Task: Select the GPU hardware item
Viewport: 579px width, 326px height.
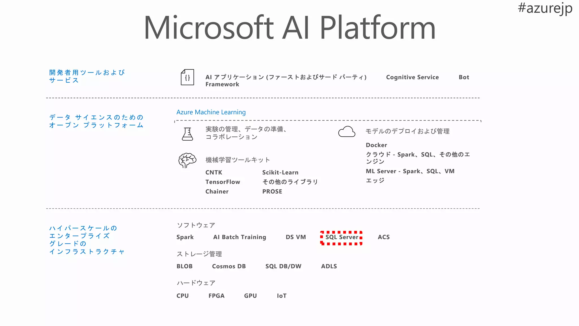Action: pyautogui.click(x=250, y=296)
